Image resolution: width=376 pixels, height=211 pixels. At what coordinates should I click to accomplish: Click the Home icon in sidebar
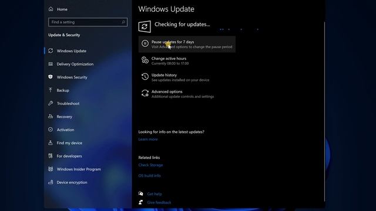tap(51, 9)
